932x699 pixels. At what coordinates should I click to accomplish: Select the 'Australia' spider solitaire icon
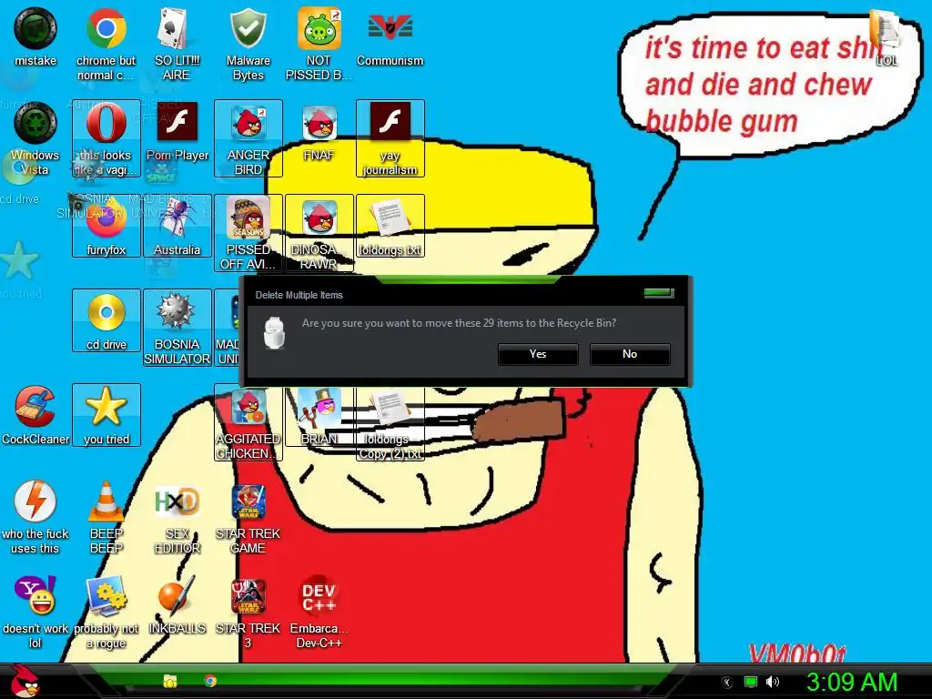pos(177,227)
